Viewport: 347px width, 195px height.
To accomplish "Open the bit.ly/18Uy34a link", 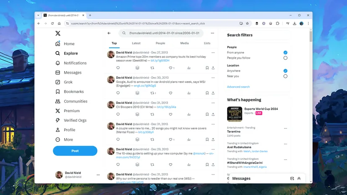I will coord(166,107).
